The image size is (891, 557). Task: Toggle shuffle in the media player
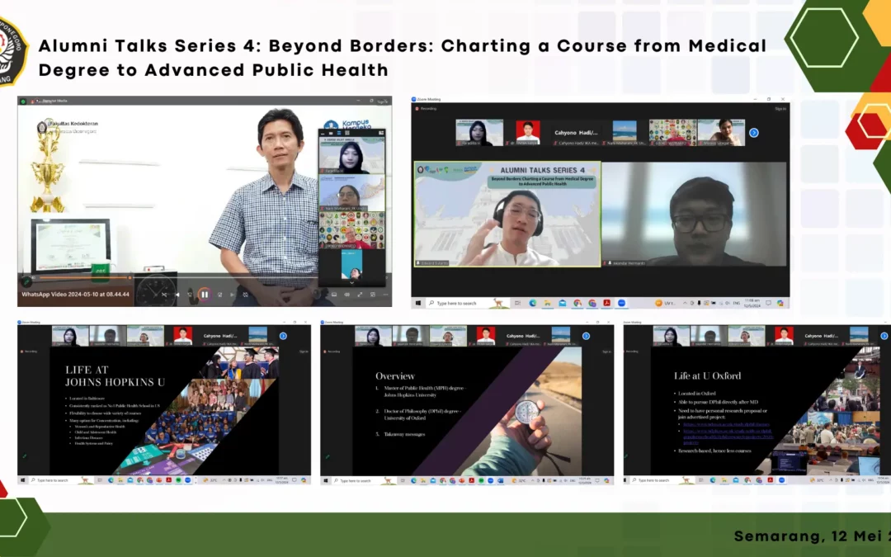pos(163,295)
